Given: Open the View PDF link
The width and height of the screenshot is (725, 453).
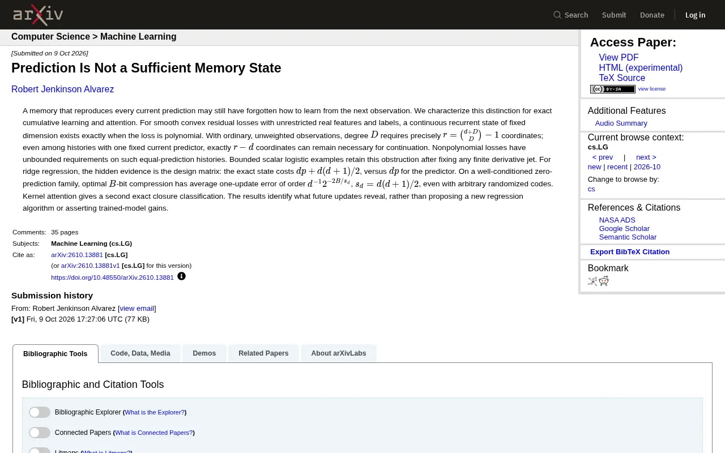Looking at the screenshot, I should (619, 58).
